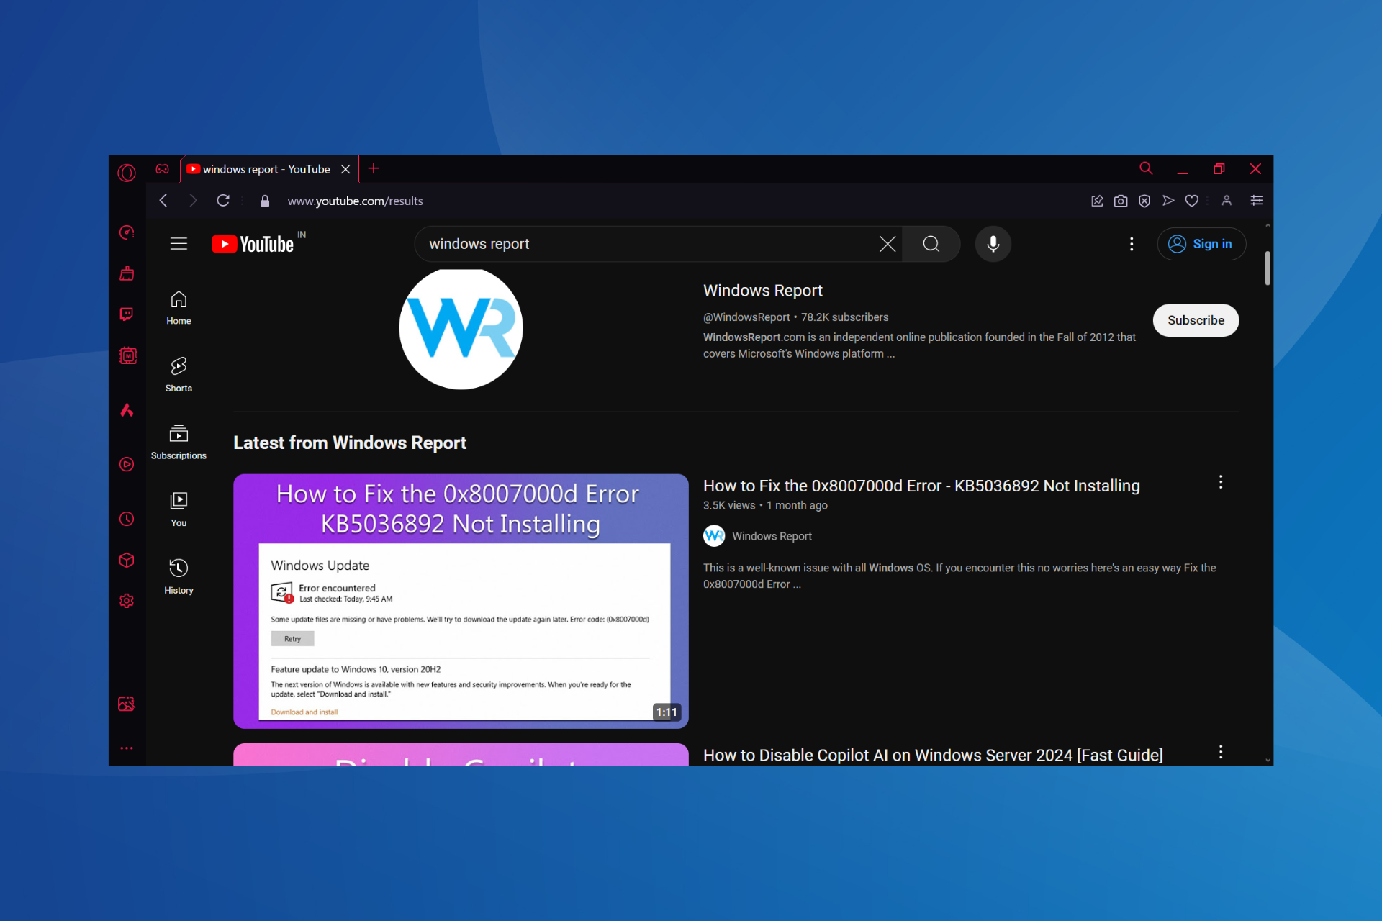The image size is (1382, 921).
Task: Open Opera settings gear in sidebar
Action: [127, 601]
